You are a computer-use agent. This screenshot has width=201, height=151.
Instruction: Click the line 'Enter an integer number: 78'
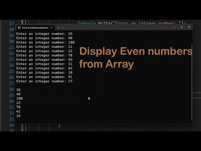(x=44, y=55)
